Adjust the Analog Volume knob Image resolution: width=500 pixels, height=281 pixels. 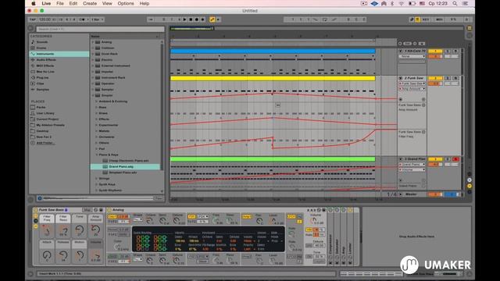click(x=315, y=220)
